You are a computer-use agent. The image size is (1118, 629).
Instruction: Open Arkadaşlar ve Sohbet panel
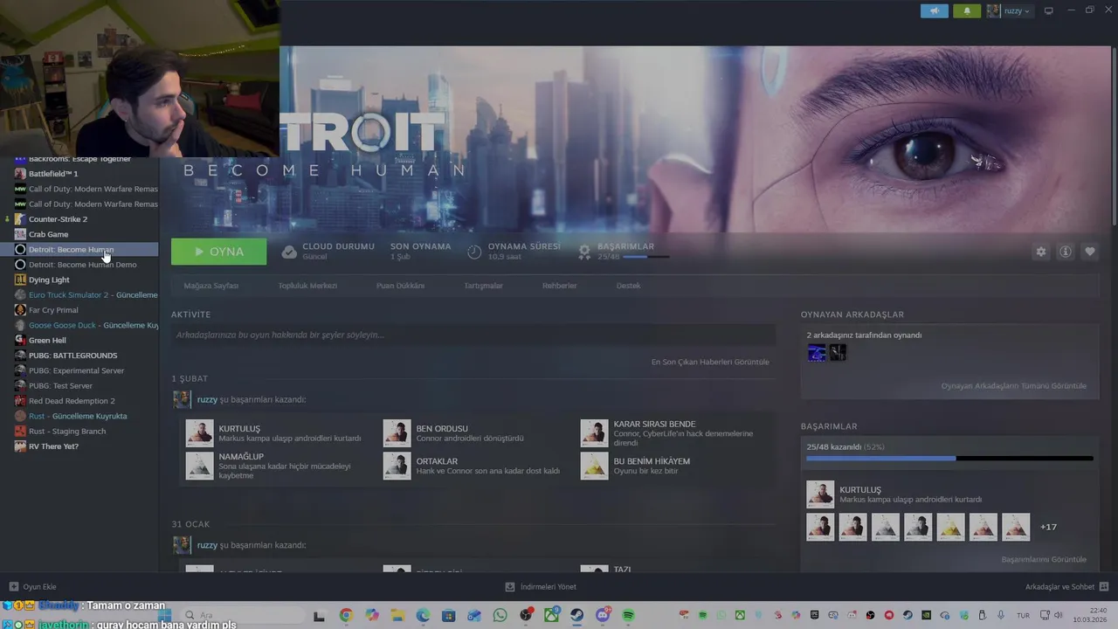(x=1066, y=587)
